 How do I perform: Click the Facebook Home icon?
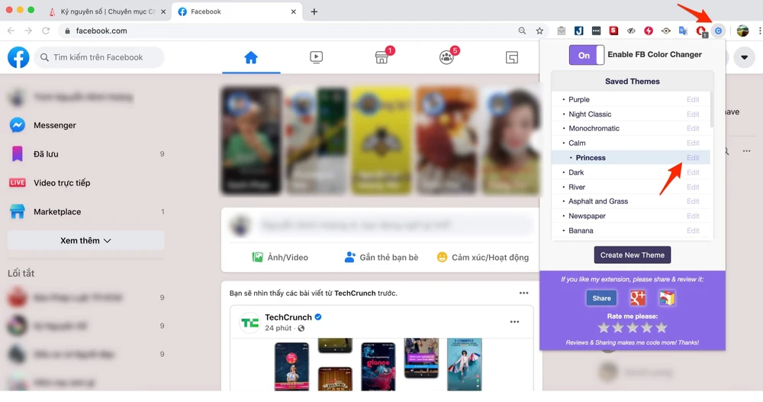tap(251, 57)
